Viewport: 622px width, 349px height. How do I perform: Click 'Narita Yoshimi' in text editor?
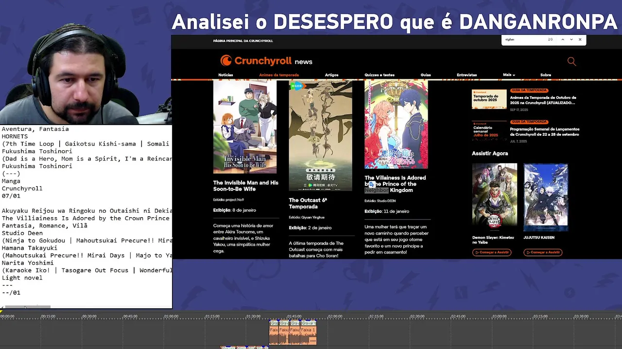(x=27, y=263)
